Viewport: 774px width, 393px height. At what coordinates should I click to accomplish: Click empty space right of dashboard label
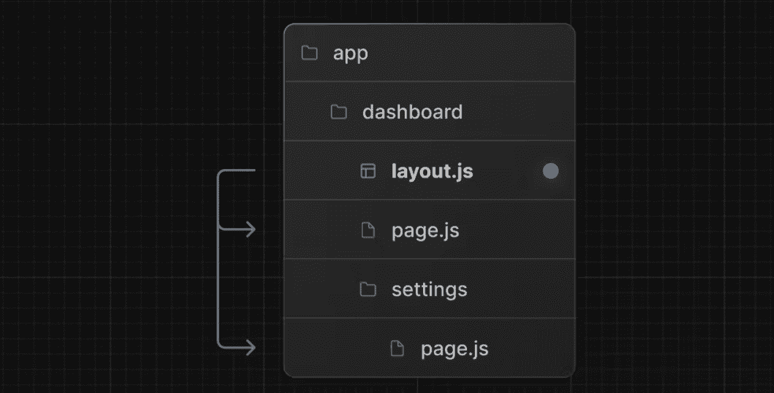519,112
